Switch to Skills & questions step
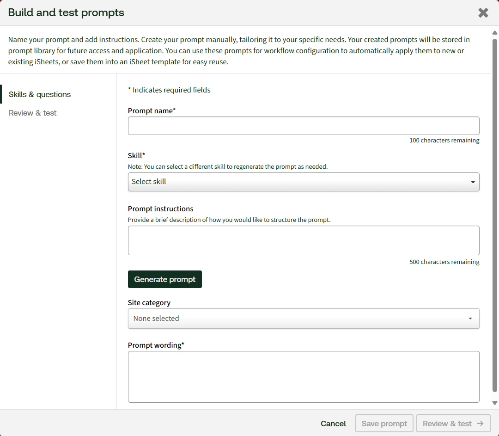499x436 pixels. click(x=40, y=94)
